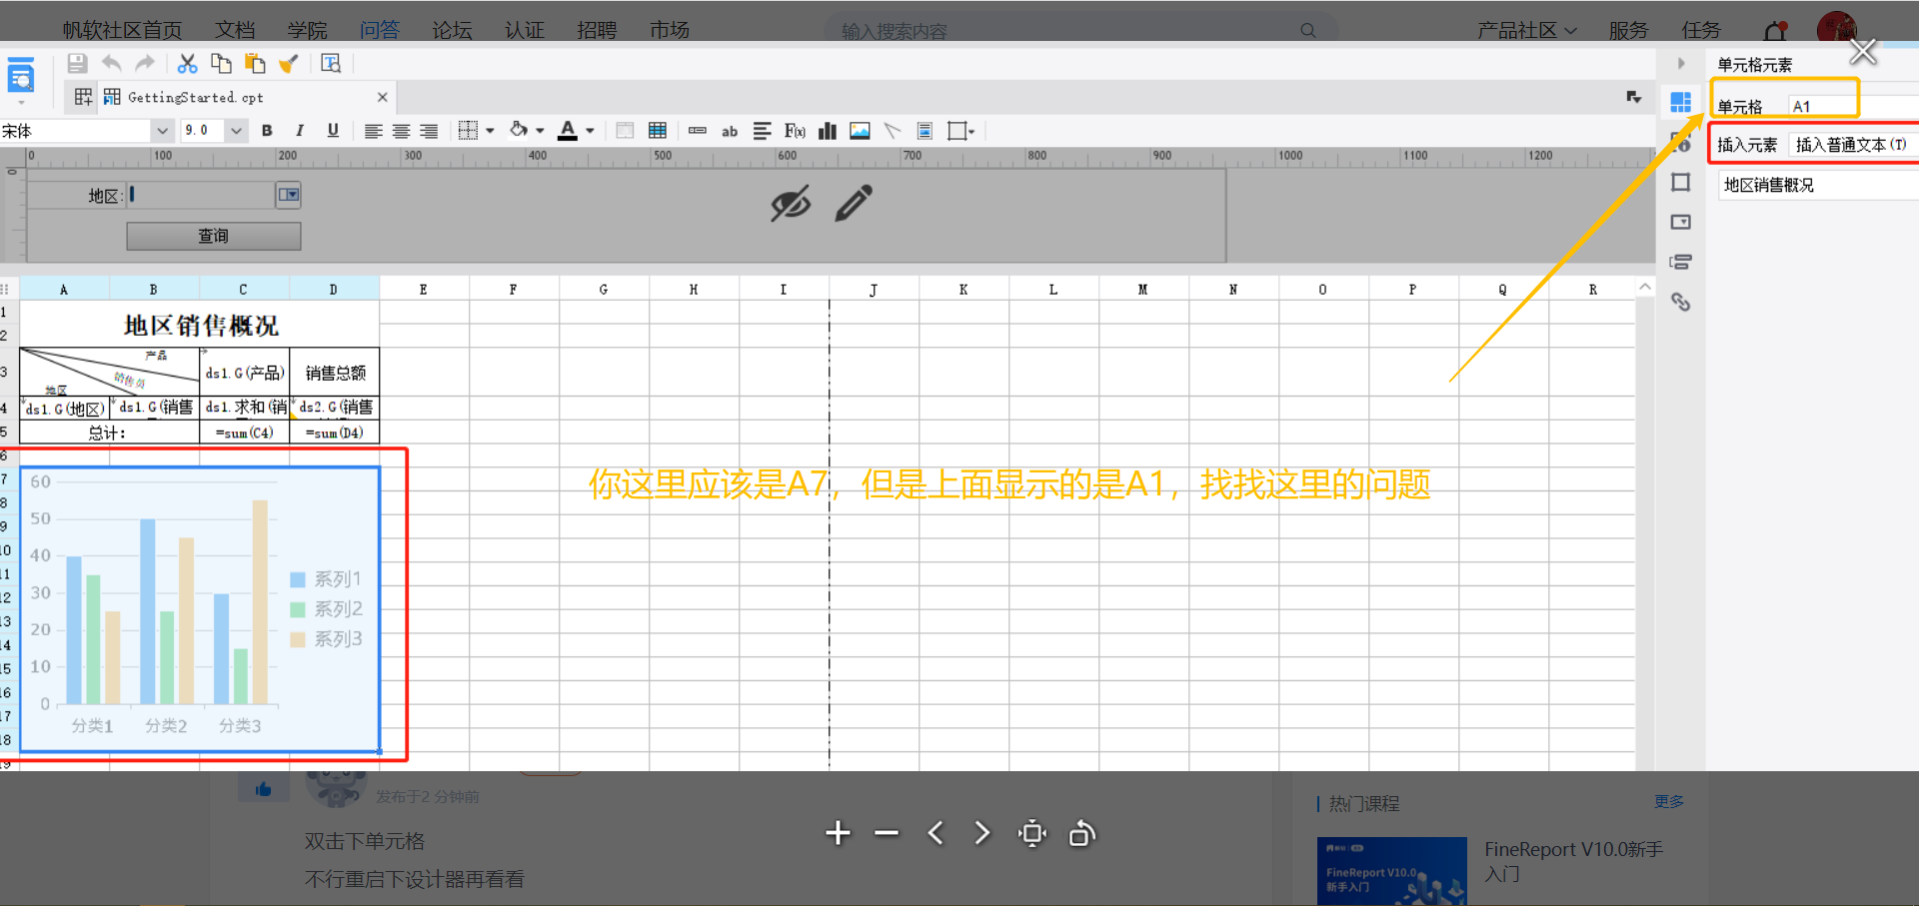Zoom in the image viewer with plus

pyautogui.click(x=838, y=833)
